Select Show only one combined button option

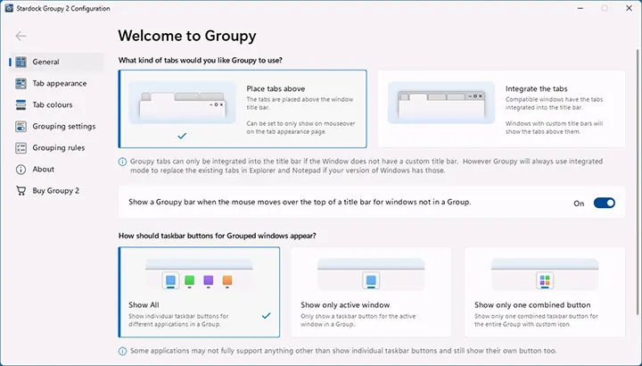(545, 292)
